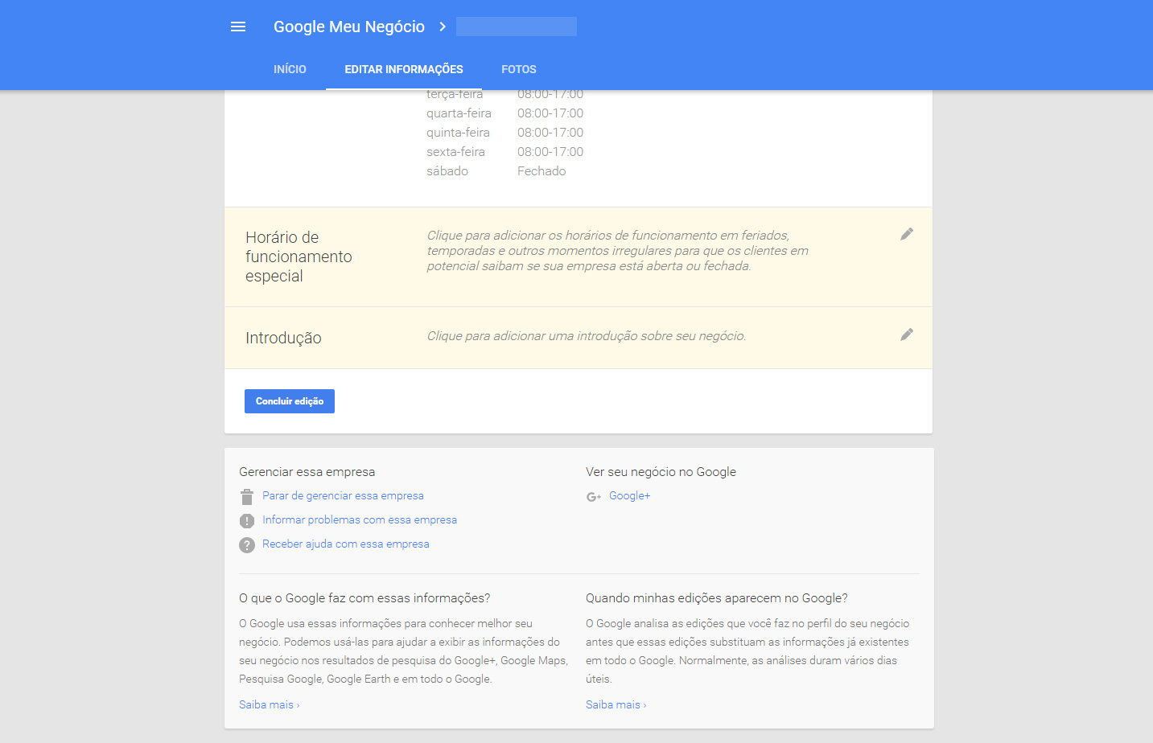Open the hamburger navigation menu
1153x743 pixels.
(238, 27)
